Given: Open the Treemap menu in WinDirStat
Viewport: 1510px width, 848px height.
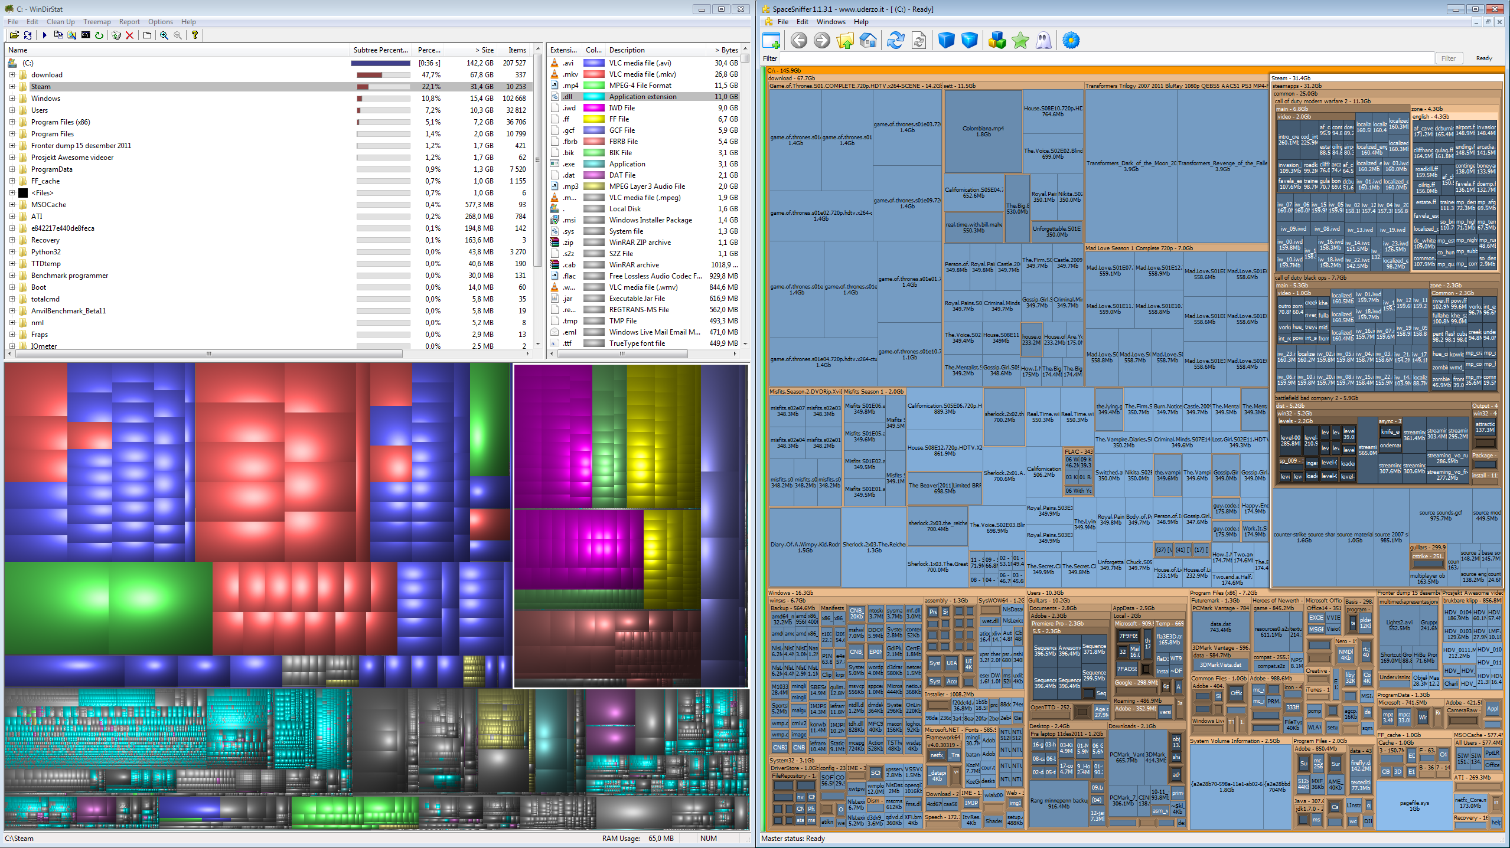Looking at the screenshot, I should (x=97, y=22).
